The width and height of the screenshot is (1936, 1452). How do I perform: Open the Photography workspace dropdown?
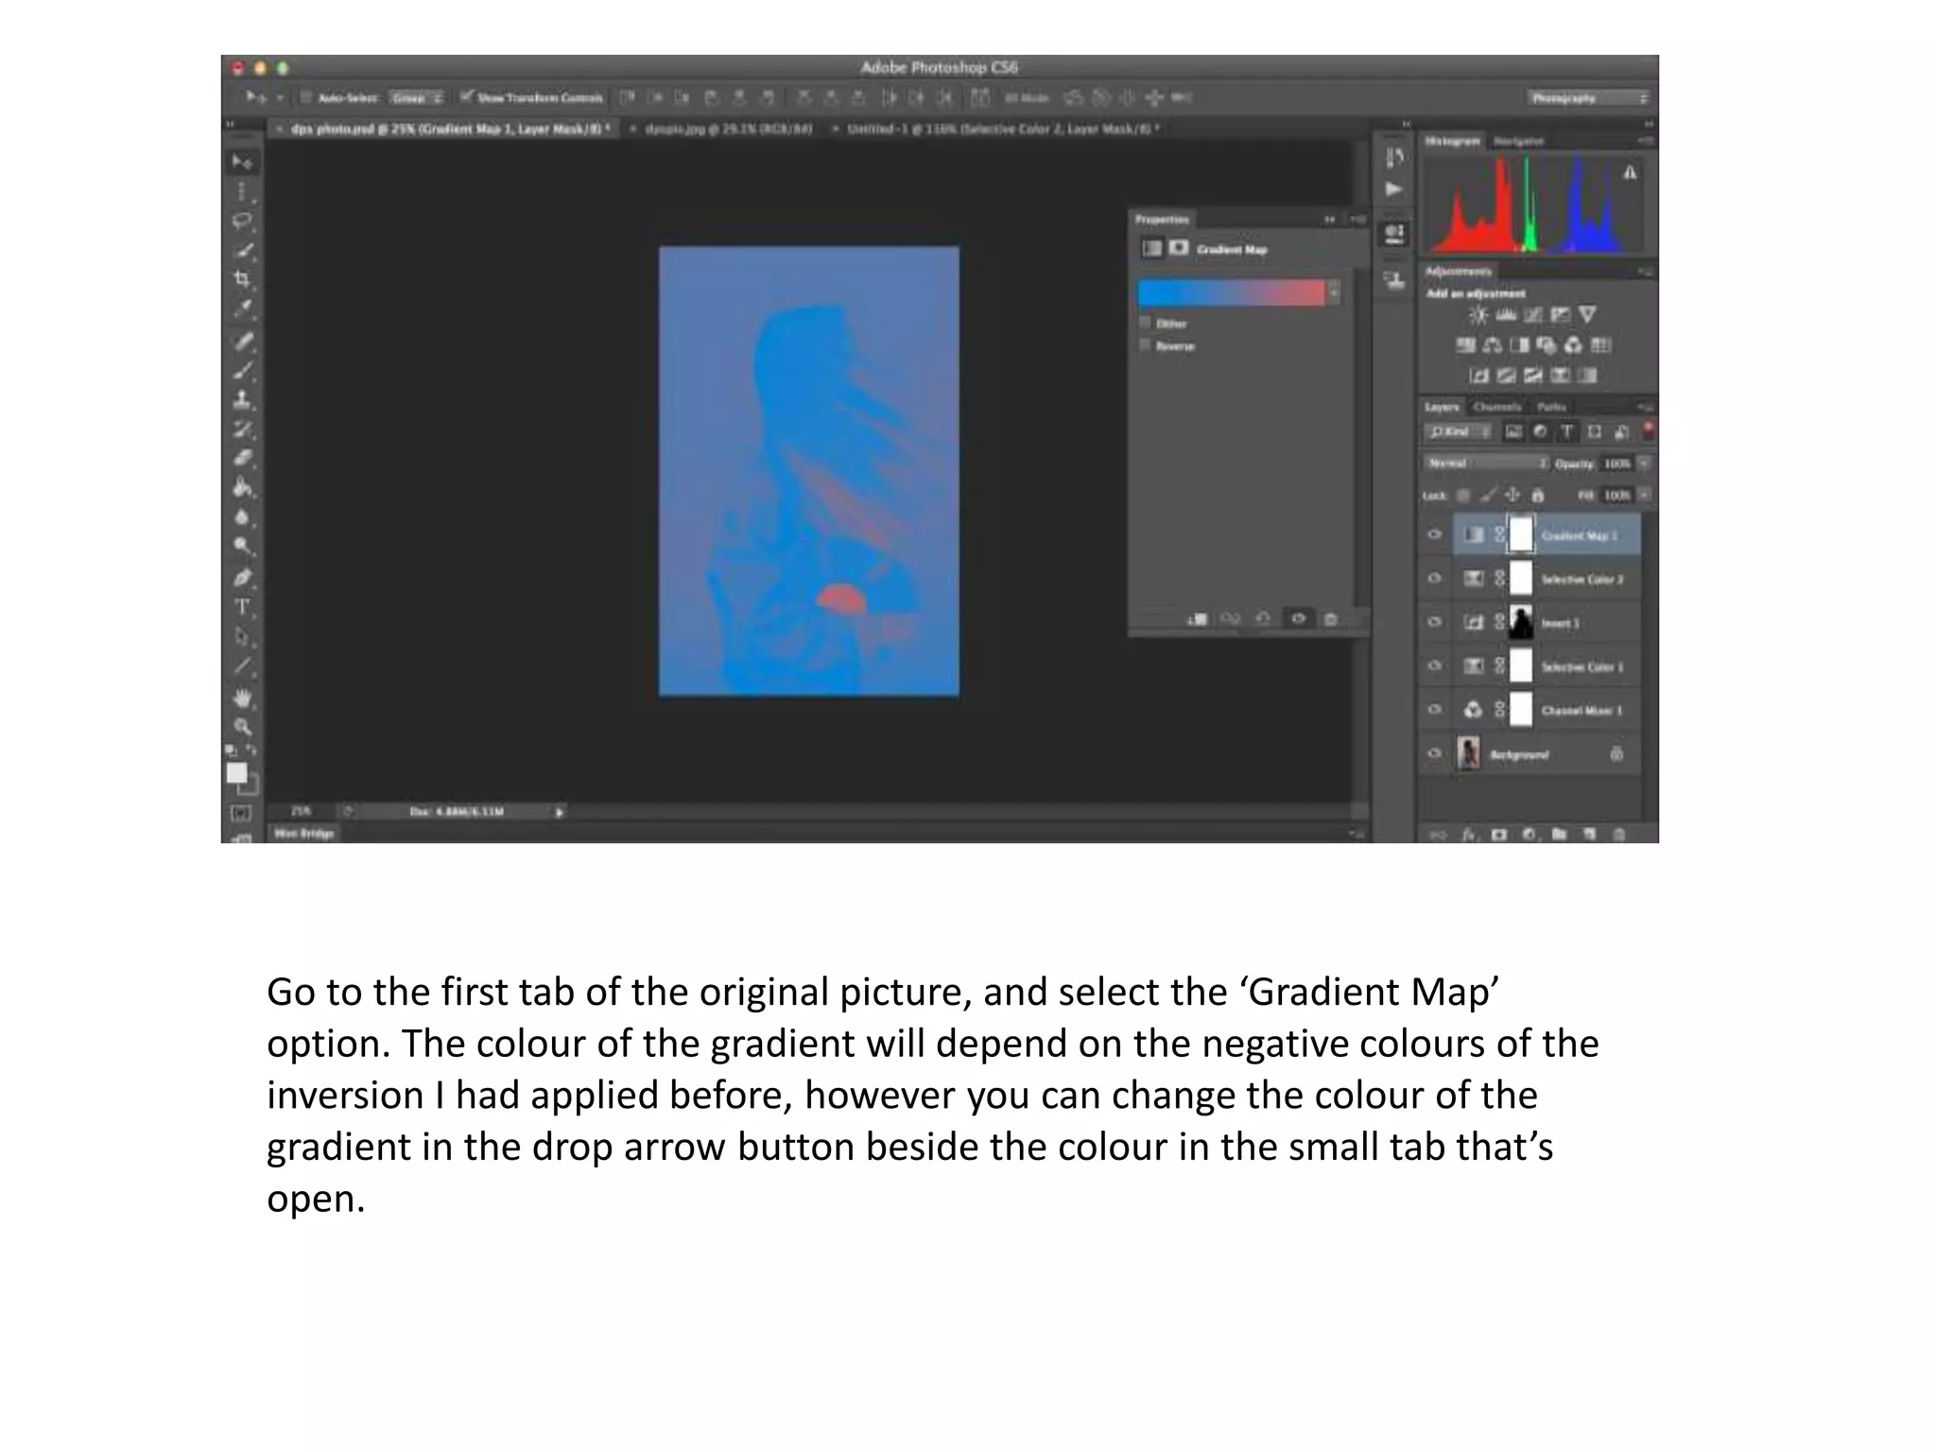click(x=1588, y=98)
